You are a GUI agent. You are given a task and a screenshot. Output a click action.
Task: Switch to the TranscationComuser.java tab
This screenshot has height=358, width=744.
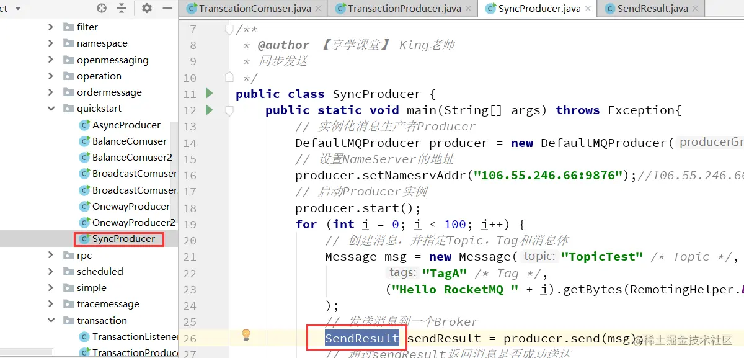(254, 9)
